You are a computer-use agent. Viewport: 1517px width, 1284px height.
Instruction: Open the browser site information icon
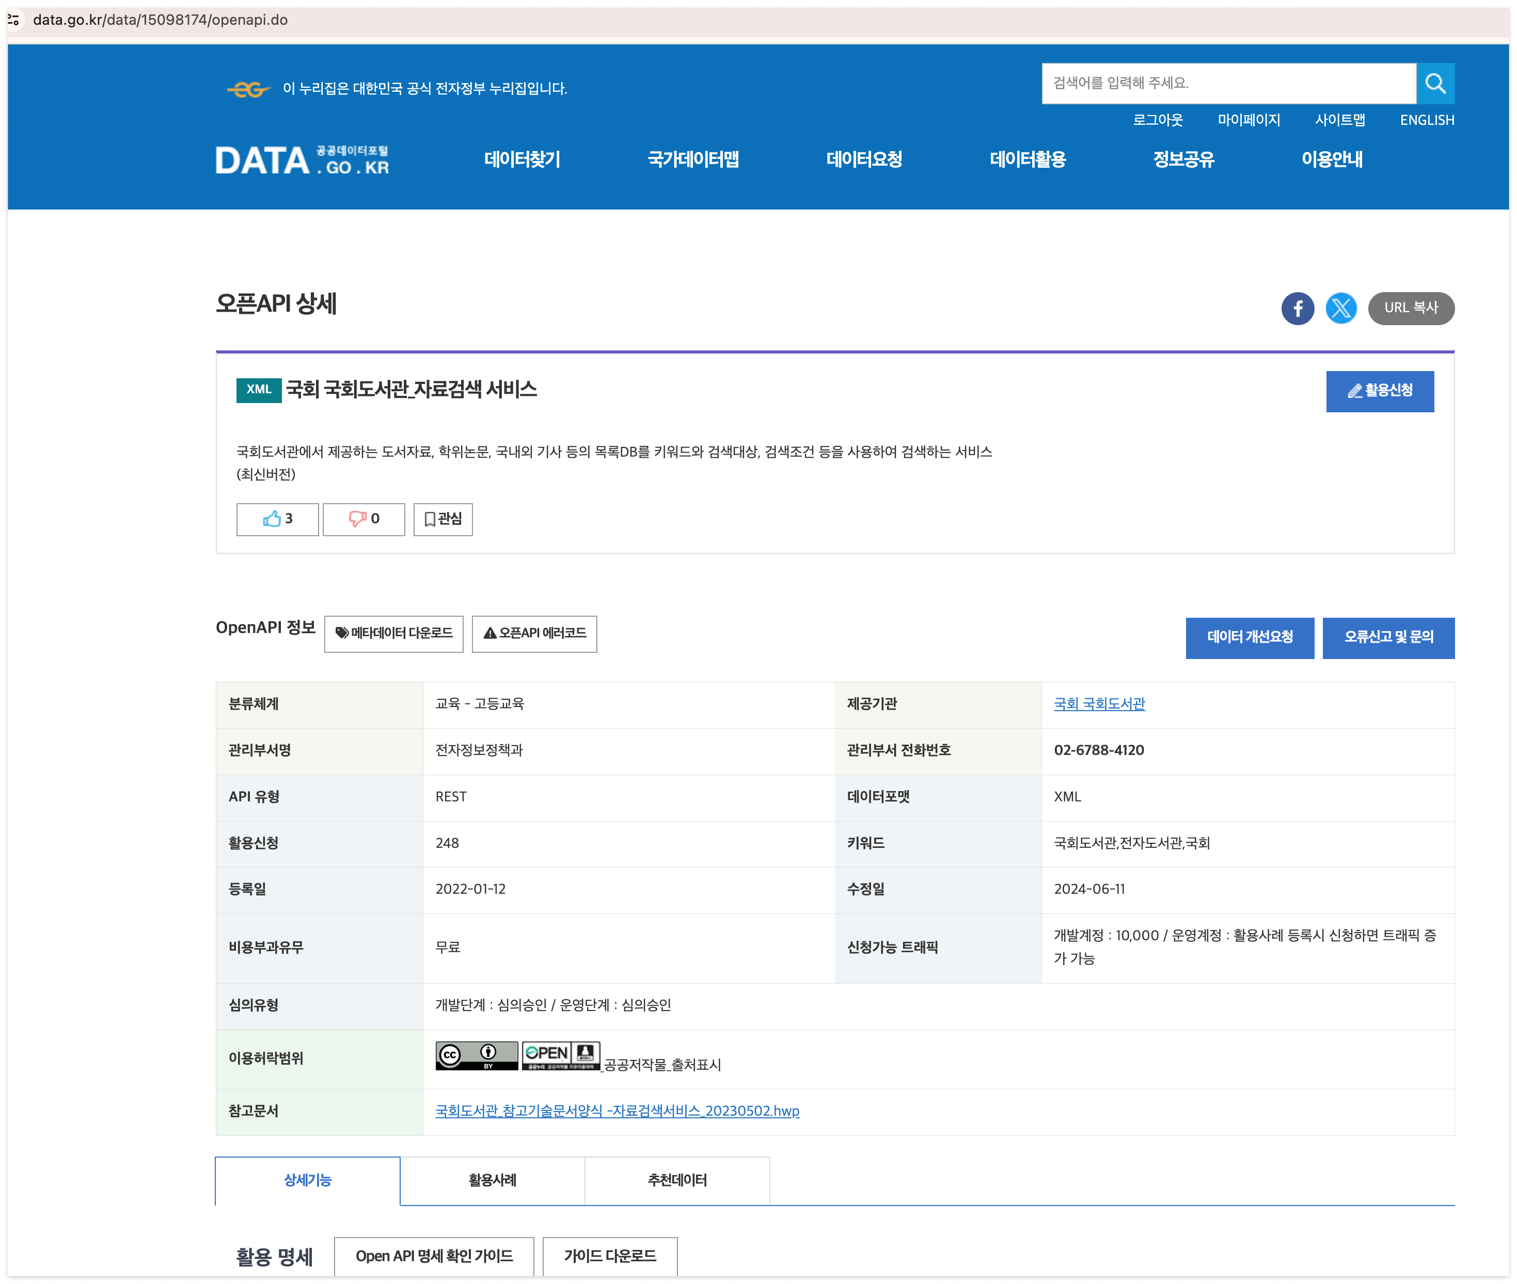(13, 20)
